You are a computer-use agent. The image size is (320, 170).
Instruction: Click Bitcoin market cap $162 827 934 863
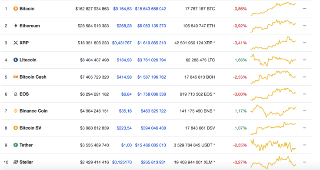(92, 9)
